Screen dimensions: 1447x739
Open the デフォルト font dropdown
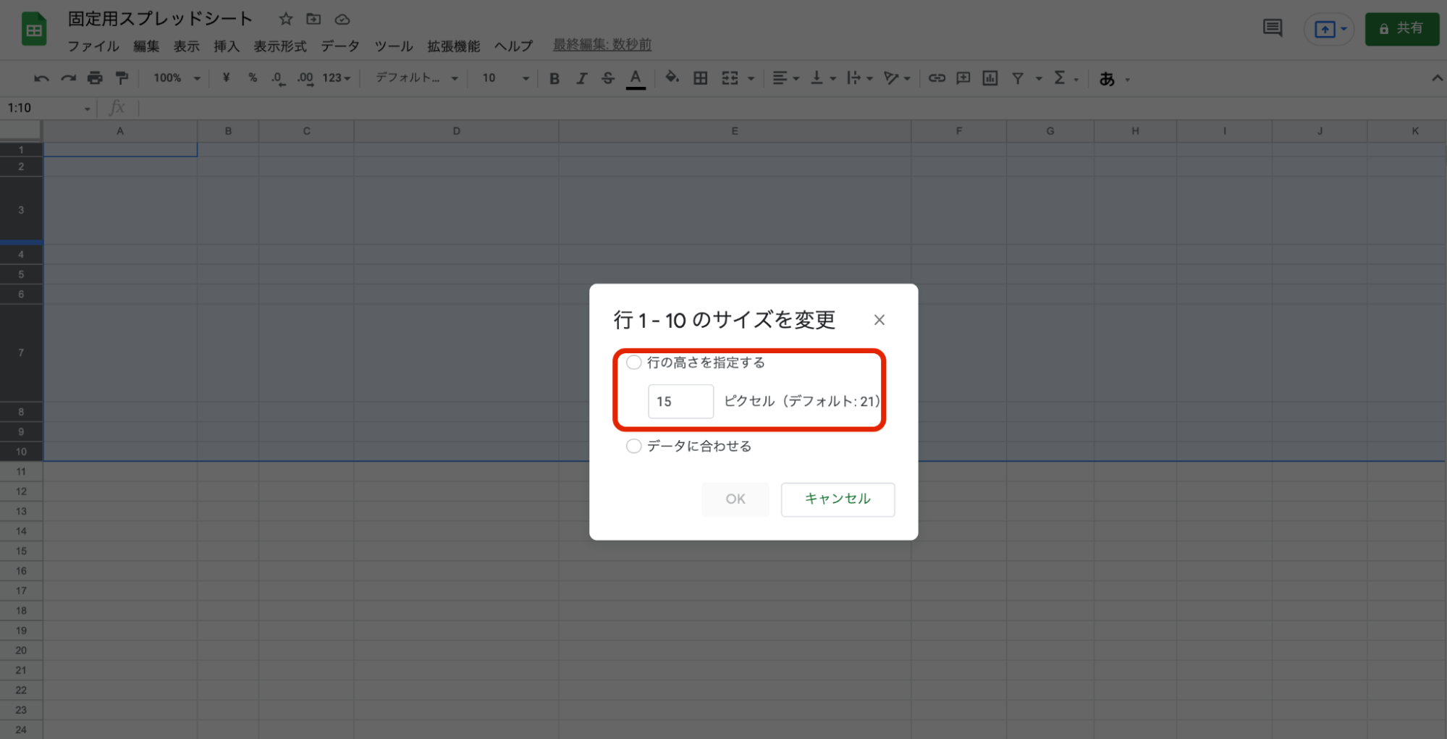click(x=417, y=78)
